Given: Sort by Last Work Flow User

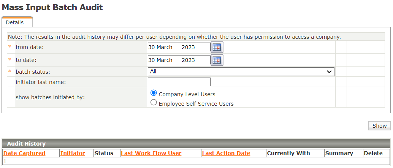Looking at the screenshot, I should (151, 153).
